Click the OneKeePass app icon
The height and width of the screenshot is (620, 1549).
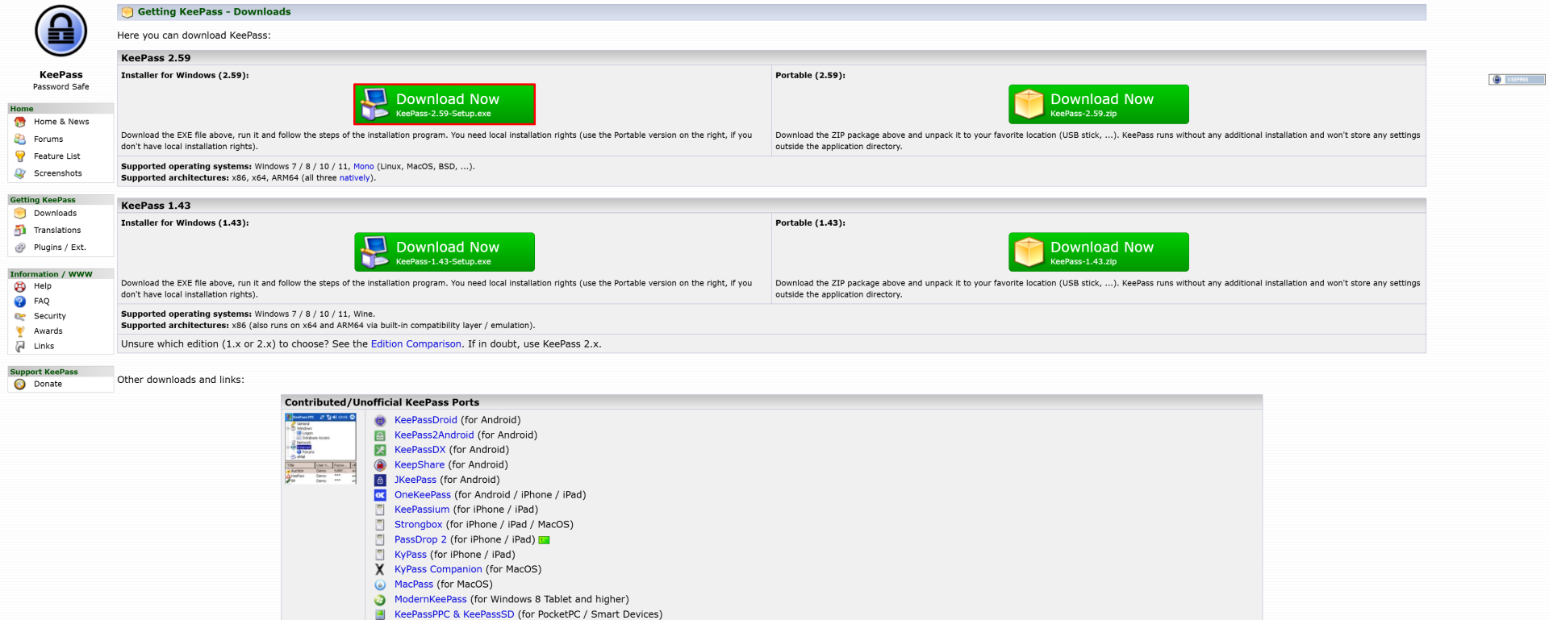coord(380,495)
